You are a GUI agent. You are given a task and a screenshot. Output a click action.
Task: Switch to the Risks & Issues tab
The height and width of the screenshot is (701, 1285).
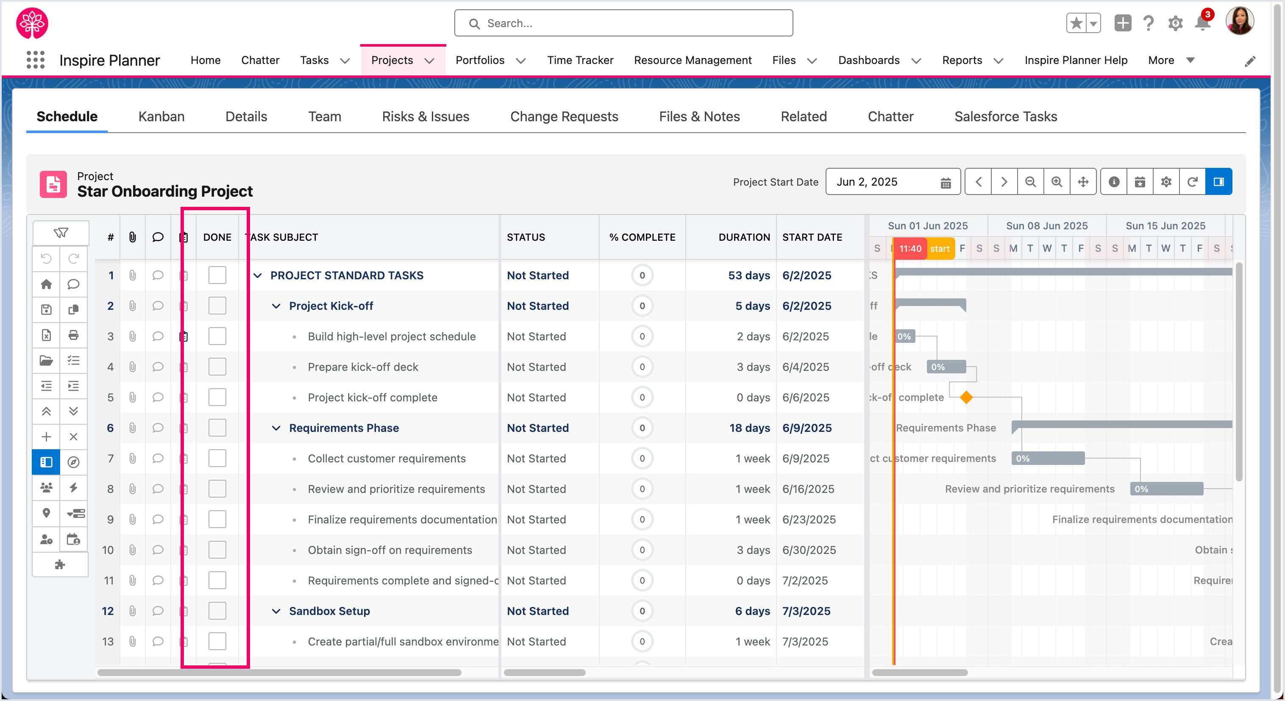coord(426,116)
